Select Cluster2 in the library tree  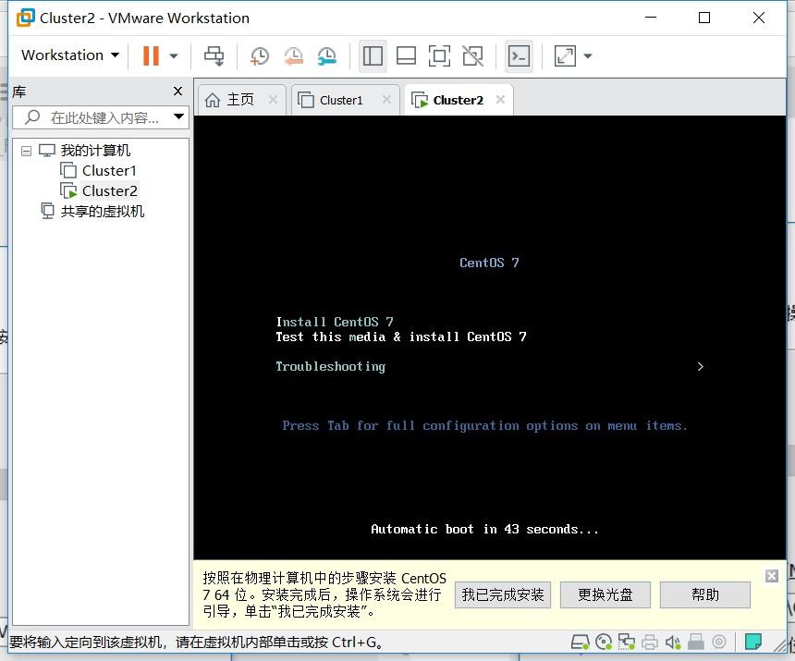pos(109,191)
